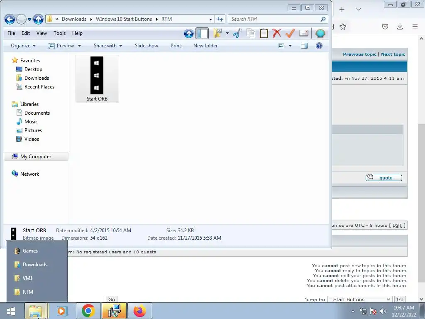Open the view options dropdown arrow
Image resolution: width=425 pixels, height=319 pixels.
[x=290, y=46]
